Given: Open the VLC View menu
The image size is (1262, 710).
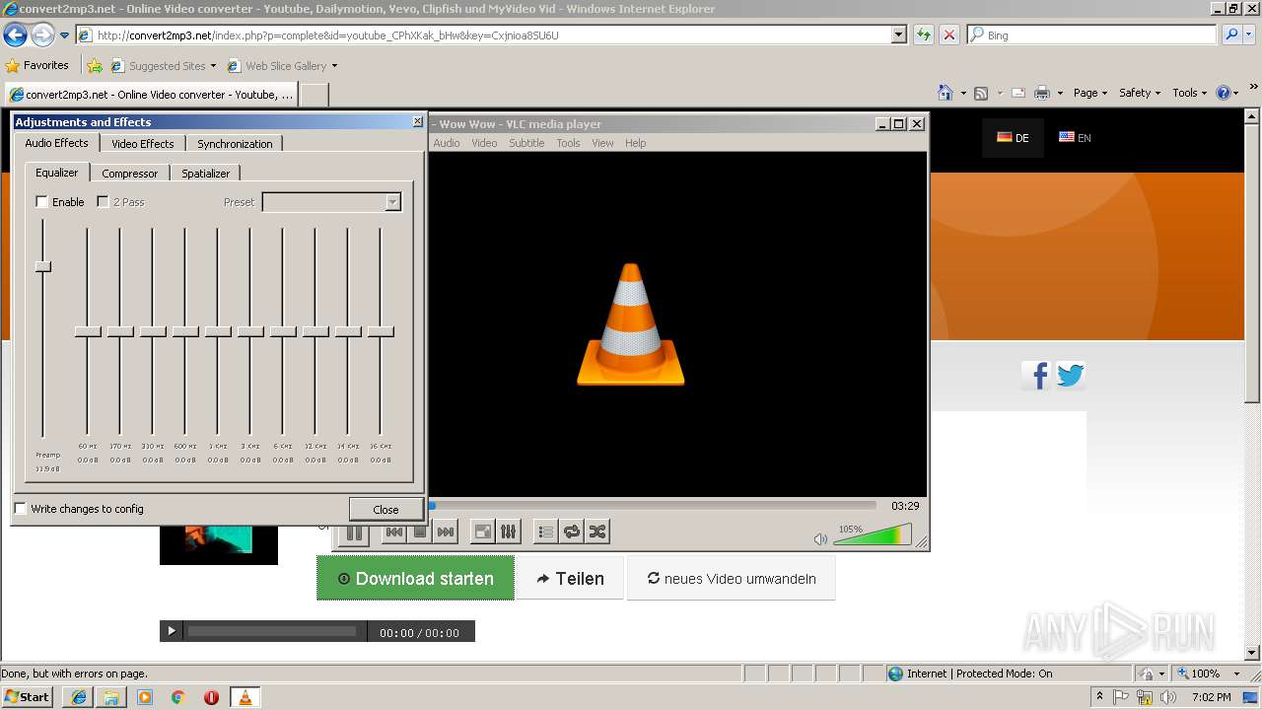Looking at the screenshot, I should coord(602,143).
